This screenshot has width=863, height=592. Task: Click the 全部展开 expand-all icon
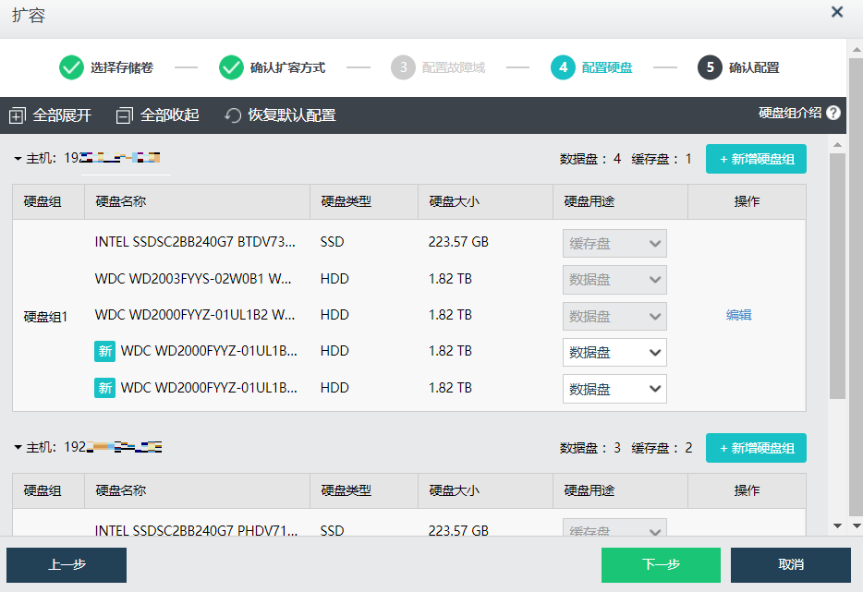pyautogui.click(x=17, y=115)
